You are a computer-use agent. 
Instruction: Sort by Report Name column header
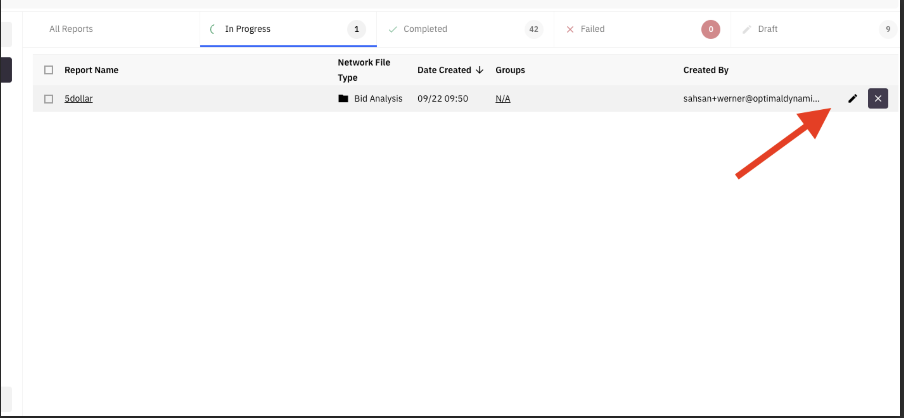click(x=91, y=70)
